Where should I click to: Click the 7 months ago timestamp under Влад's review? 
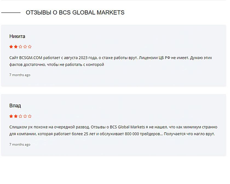coord(20,144)
